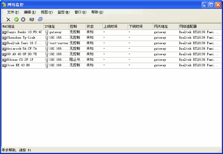Image resolution: width=223 pixels, height=154 pixels.
Task: Click the delete X toolbar icon
Action: 8,19
